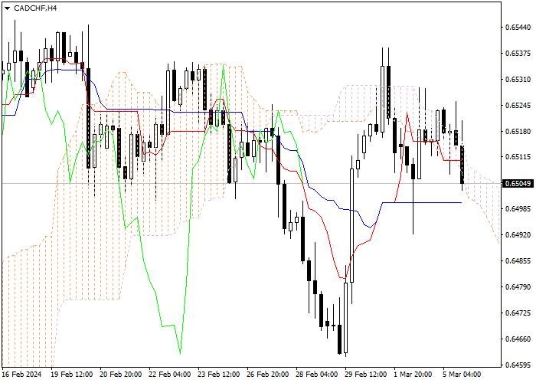536x383 pixels.
Task: Select the 0.65245 price axis label
Action: click(518, 106)
